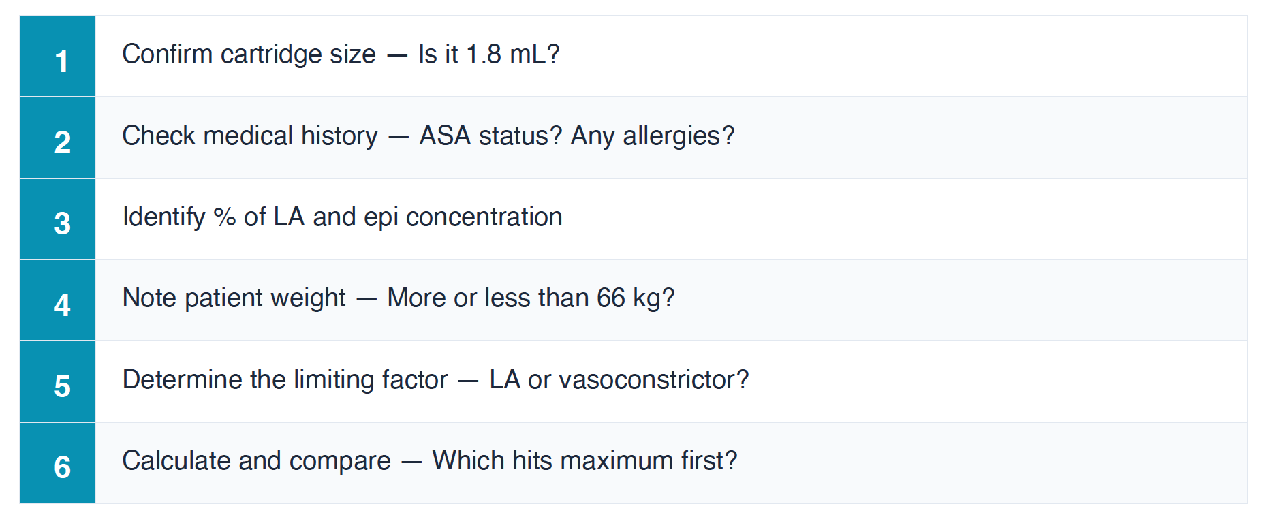Click the "Confirm cartridge size" text
The height and width of the screenshot is (519, 1263).
(x=249, y=54)
